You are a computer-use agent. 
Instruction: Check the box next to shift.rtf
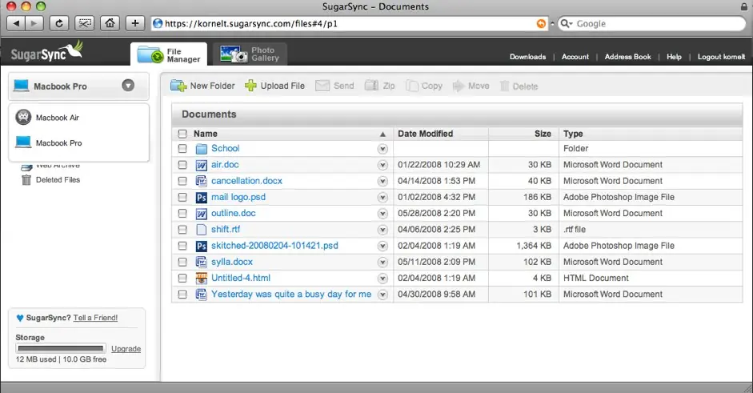point(182,230)
